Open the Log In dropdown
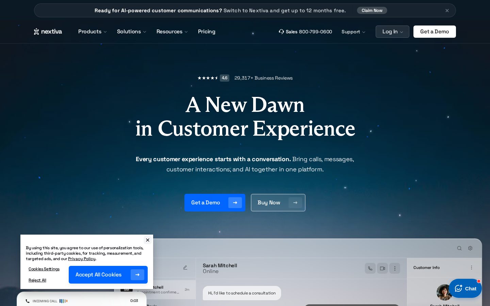490x306 pixels. point(392,32)
